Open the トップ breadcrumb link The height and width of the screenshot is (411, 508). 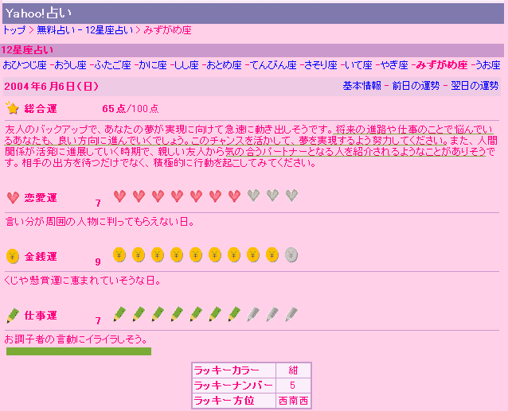pos(14,30)
